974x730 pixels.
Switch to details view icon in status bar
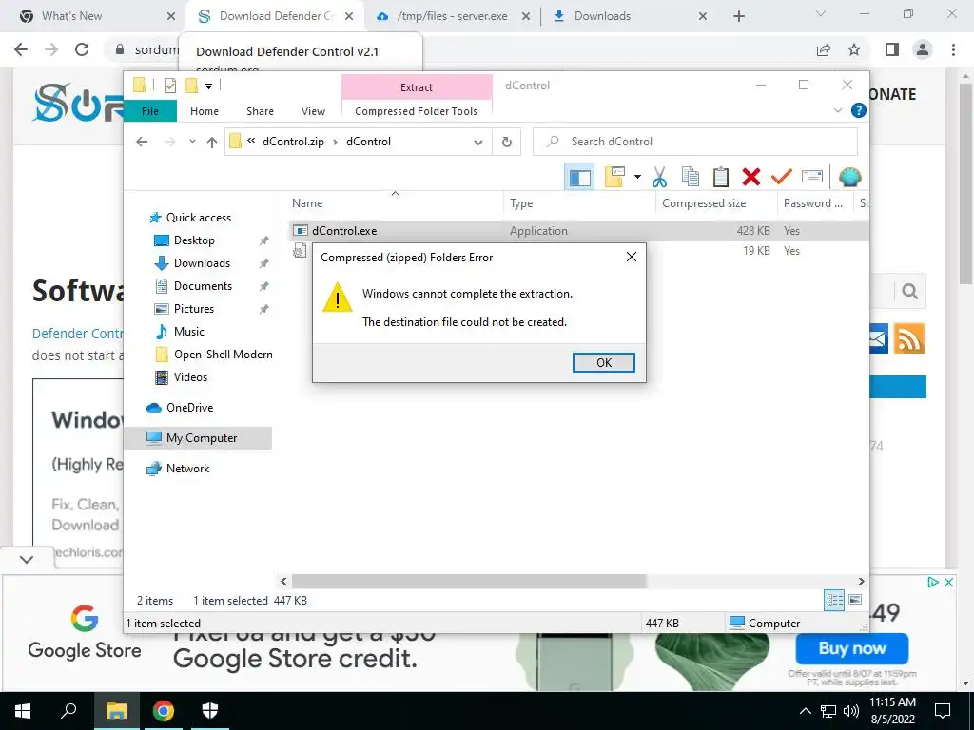click(x=834, y=601)
